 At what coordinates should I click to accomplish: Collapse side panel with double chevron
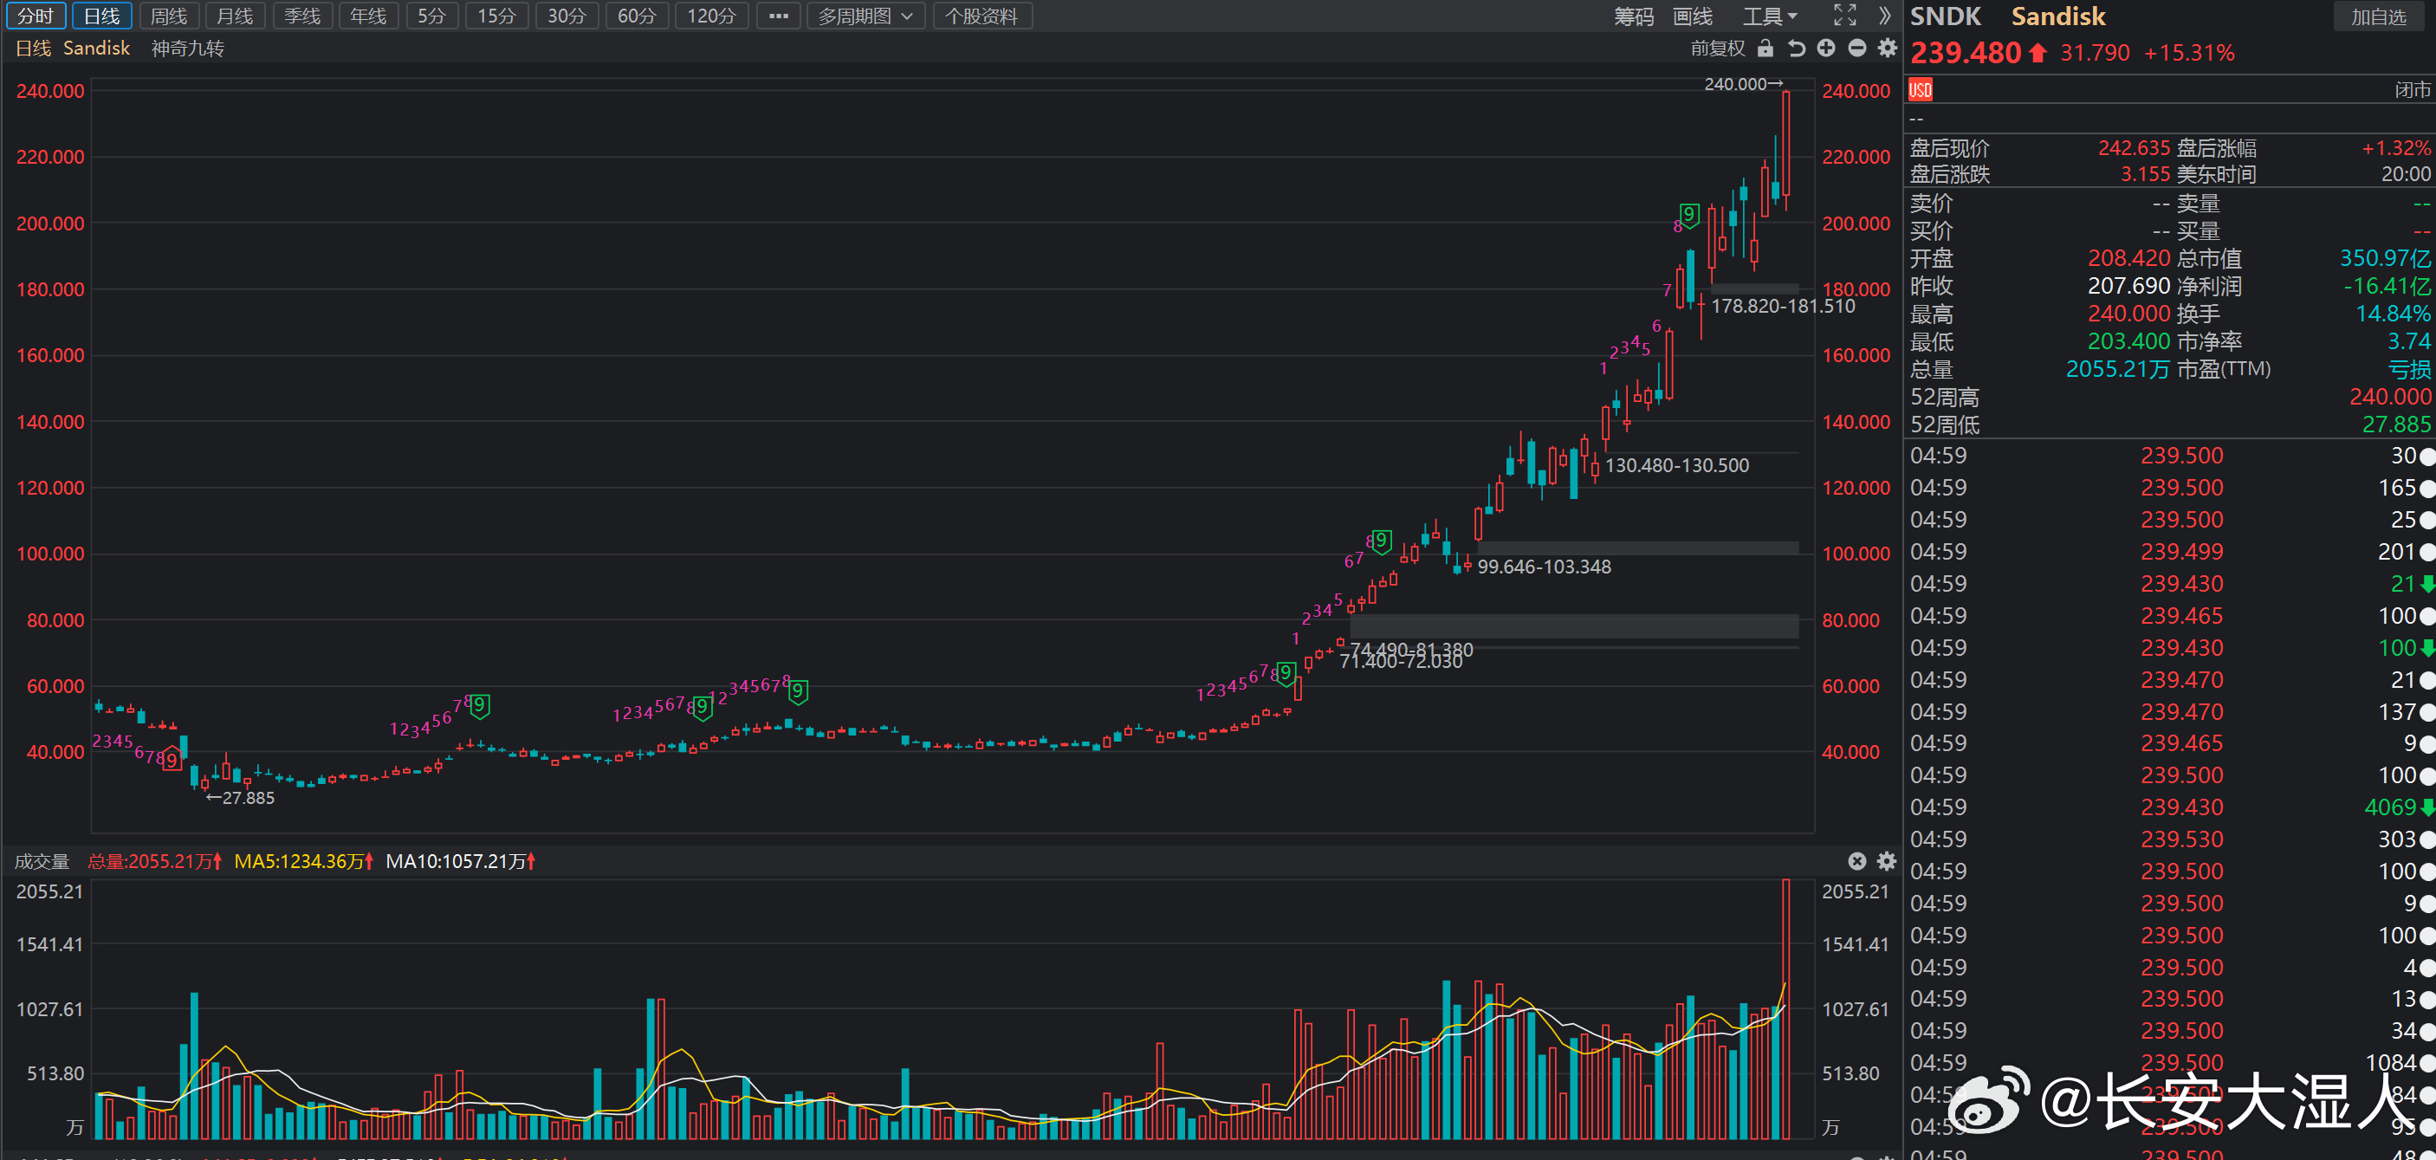click(x=1885, y=15)
